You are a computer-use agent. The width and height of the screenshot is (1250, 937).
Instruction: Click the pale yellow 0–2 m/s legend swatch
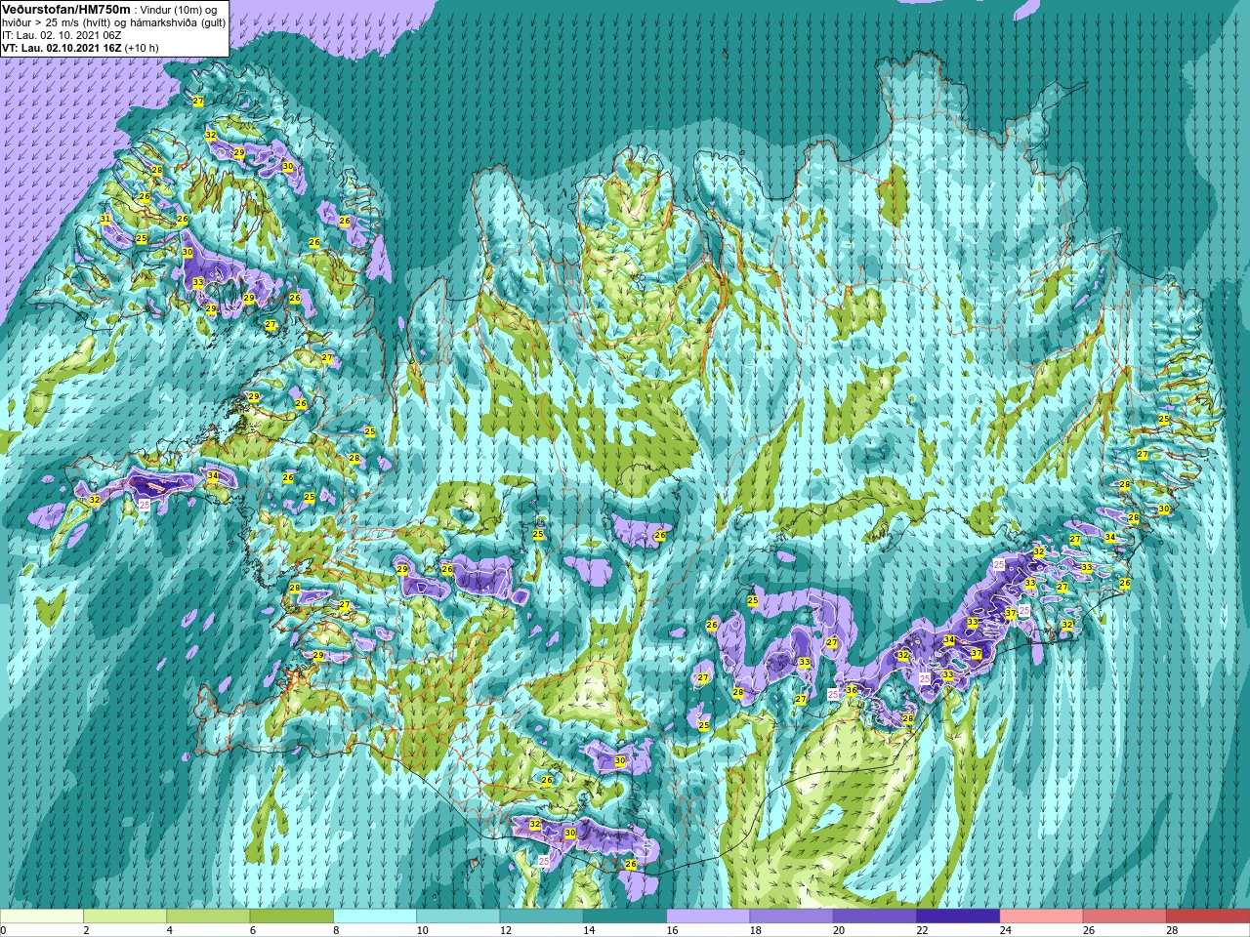pos(42,917)
